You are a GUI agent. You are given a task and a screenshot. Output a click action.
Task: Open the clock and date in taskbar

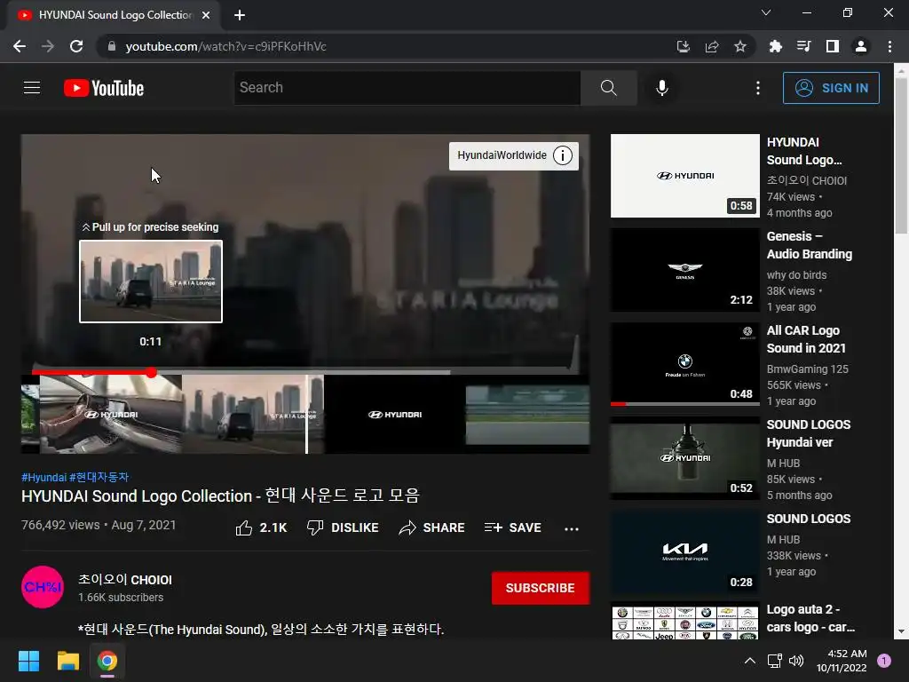[842, 661]
